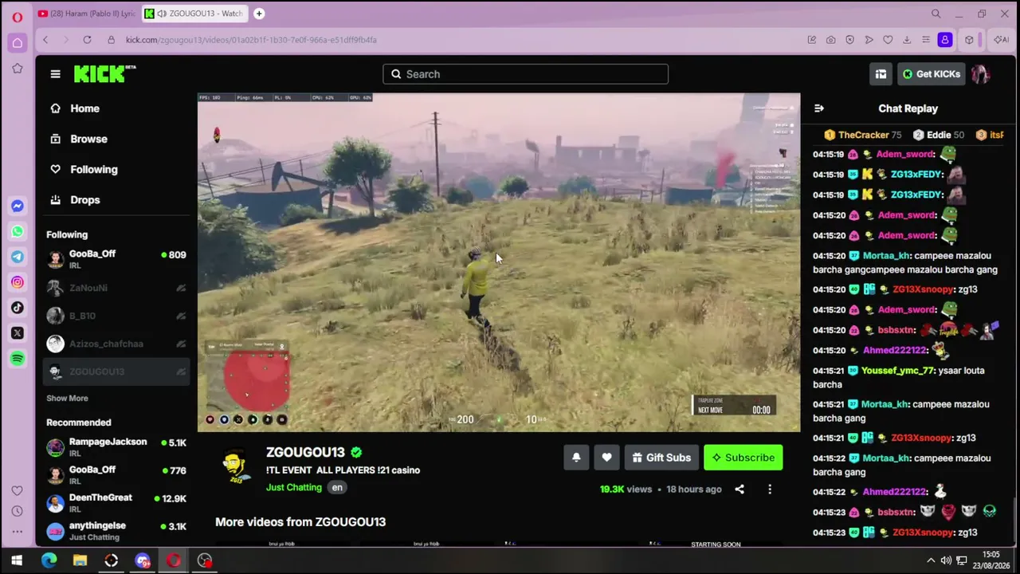Open Telegram in Opera sidebar
Viewport: 1020px width, 574px height.
pyautogui.click(x=17, y=257)
